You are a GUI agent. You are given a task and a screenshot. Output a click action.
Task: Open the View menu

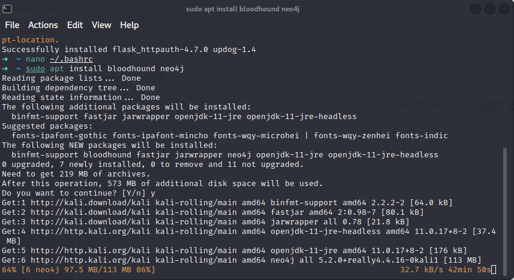tap(101, 25)
